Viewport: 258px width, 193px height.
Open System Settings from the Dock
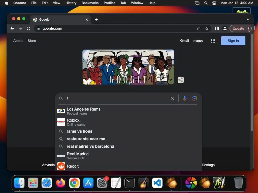pos(102,183)
